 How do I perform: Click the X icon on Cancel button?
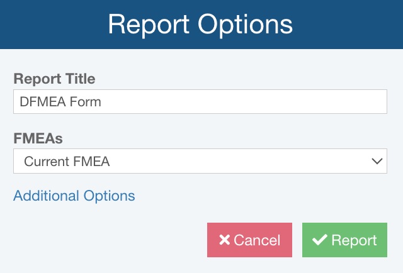[x=224, y=240]
